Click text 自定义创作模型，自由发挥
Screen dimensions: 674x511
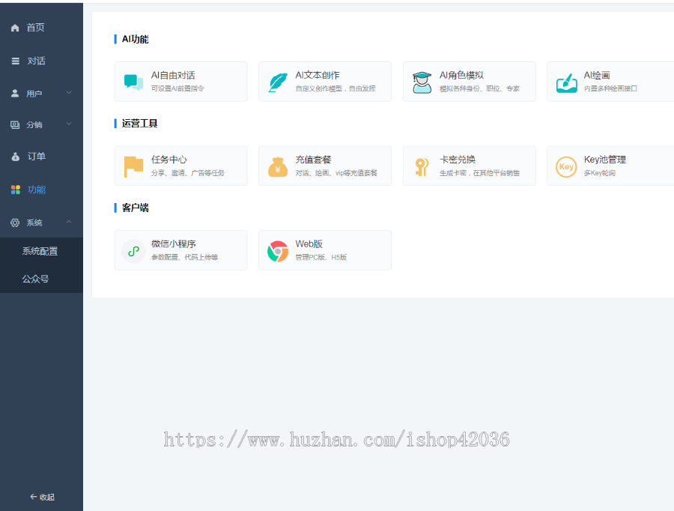336,88
